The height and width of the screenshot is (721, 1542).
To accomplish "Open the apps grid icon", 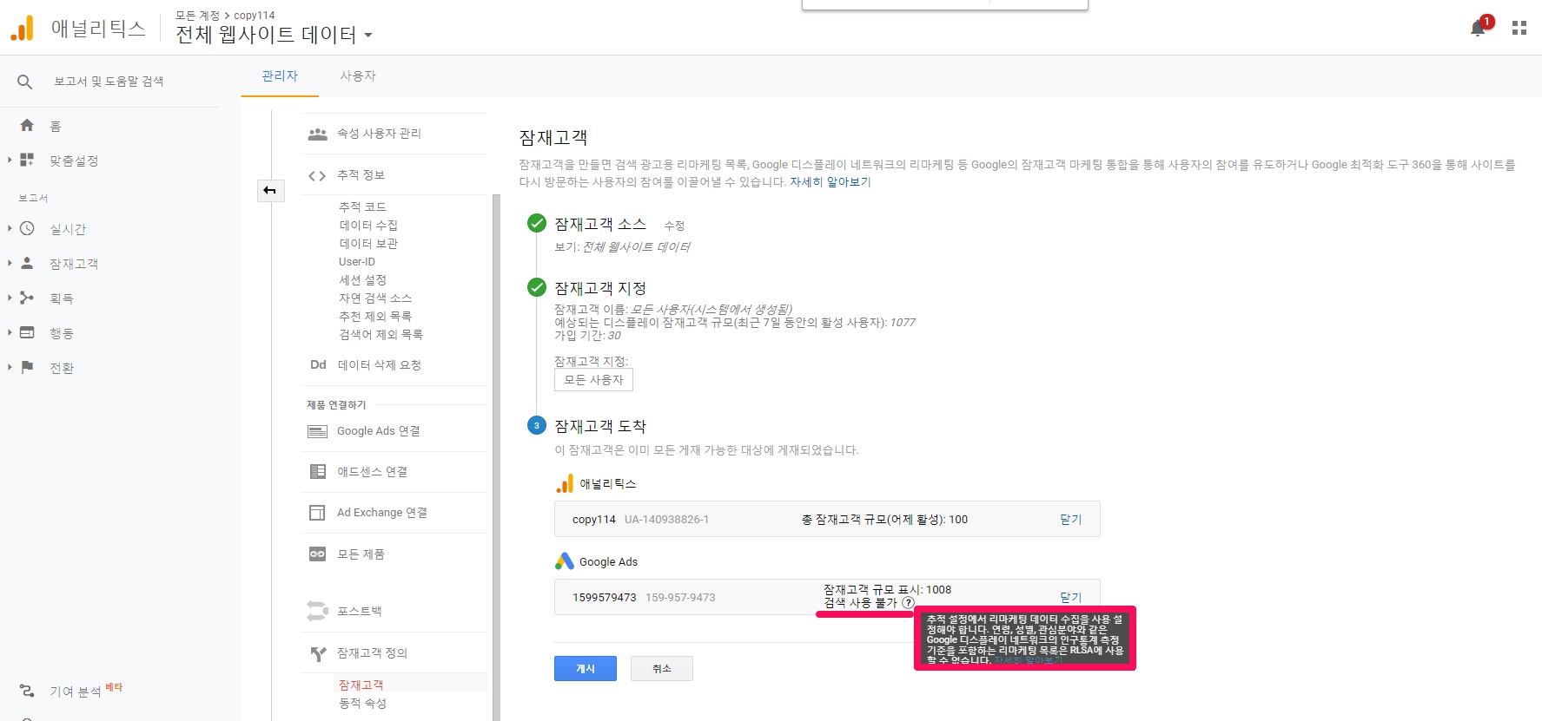I will pos(1519,29).
